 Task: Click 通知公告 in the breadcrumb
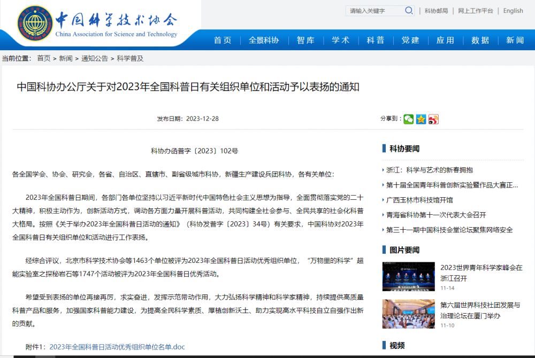click(x=94, y=59)
